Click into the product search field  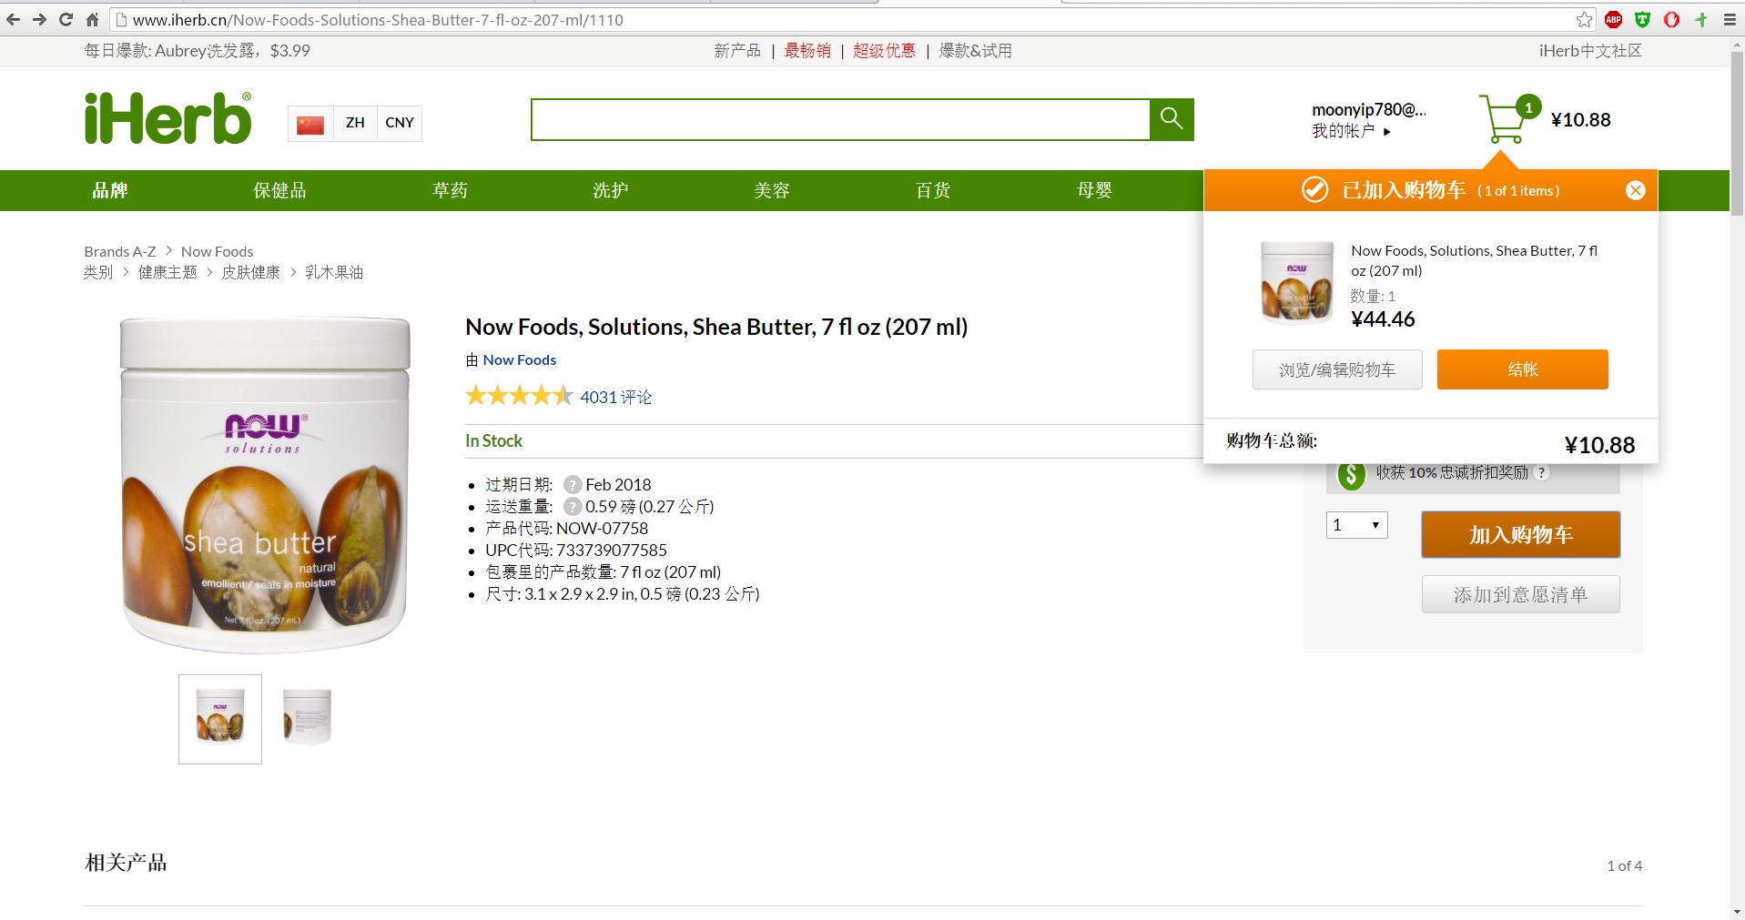click(x=839, y=119)
